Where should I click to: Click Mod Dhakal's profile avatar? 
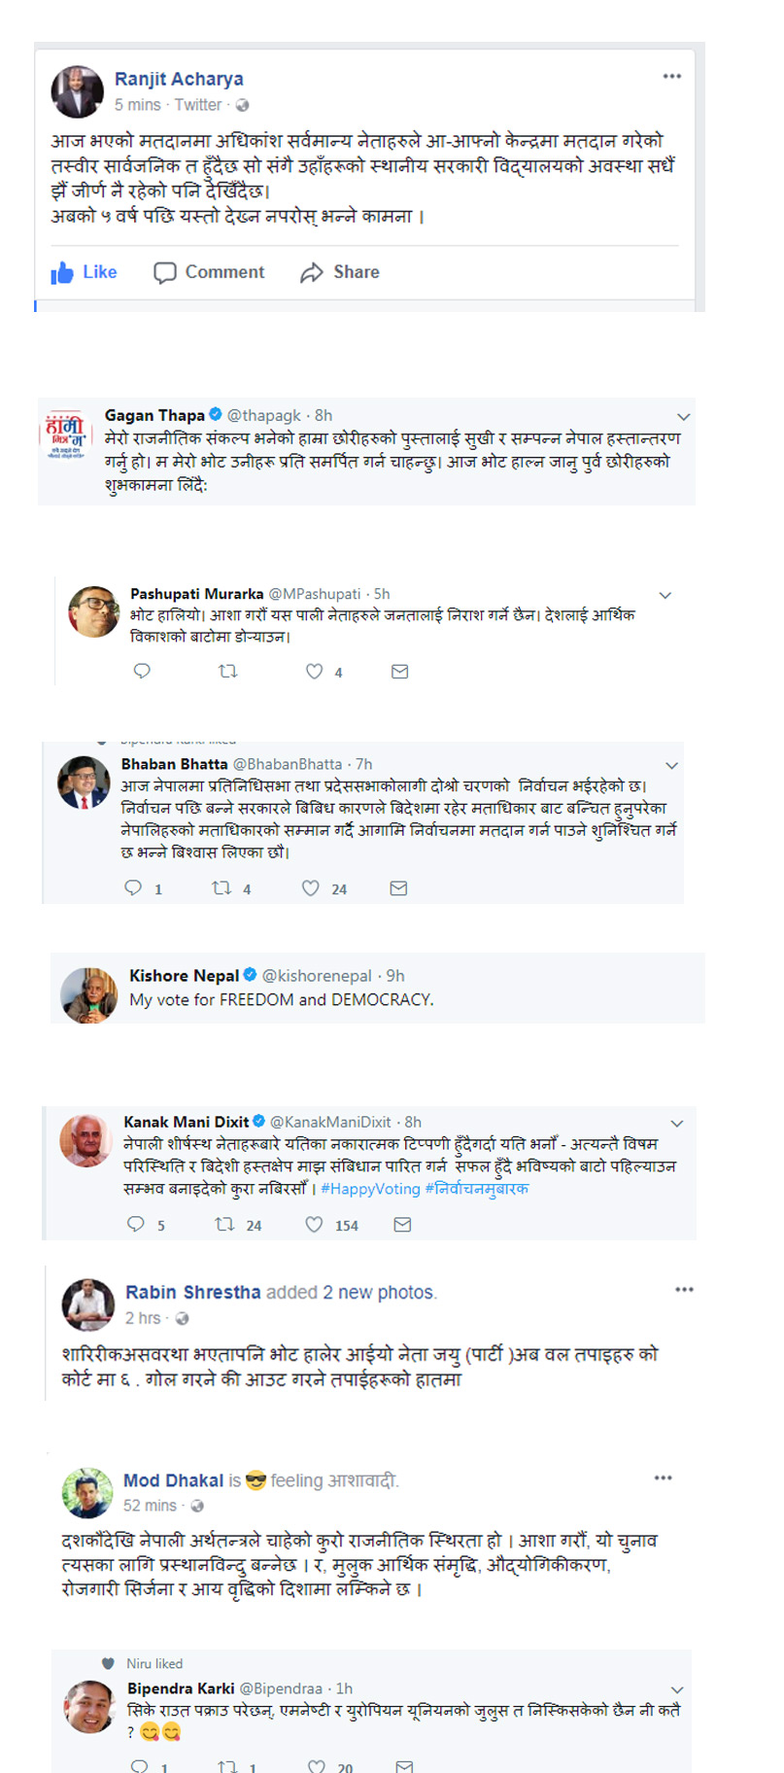(87, 1492)
